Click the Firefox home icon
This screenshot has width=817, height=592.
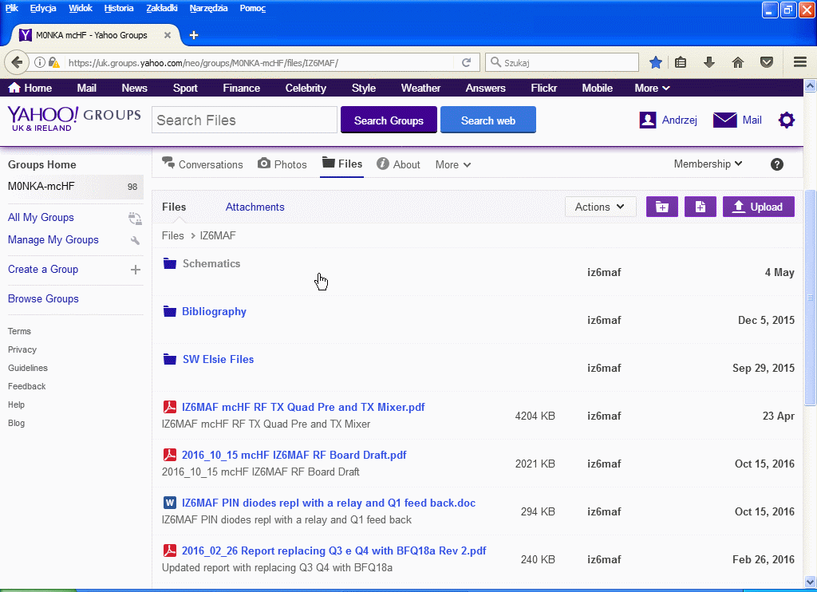(x=738, y=62)
